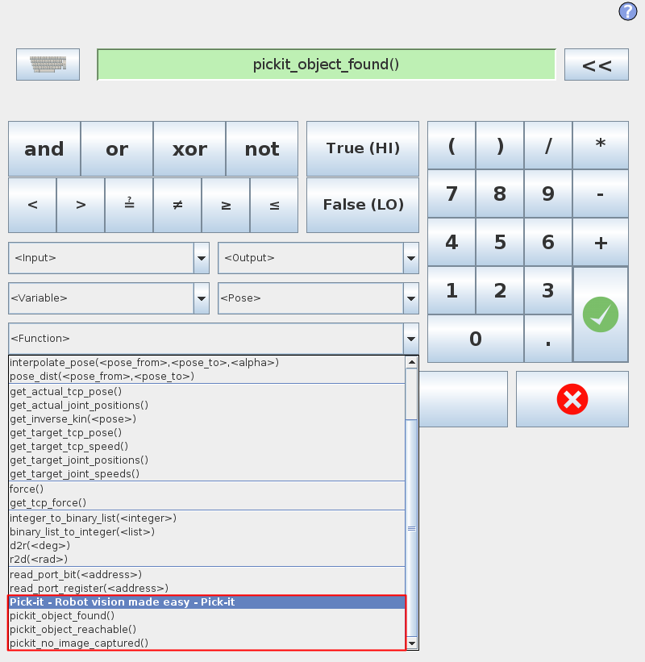Select the force() function
Screen dimensions: 645x662
pos(207,489)
